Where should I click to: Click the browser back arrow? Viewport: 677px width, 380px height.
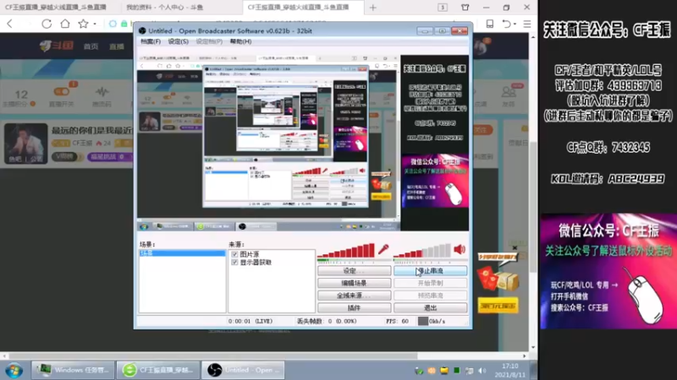tap(10, 24)
